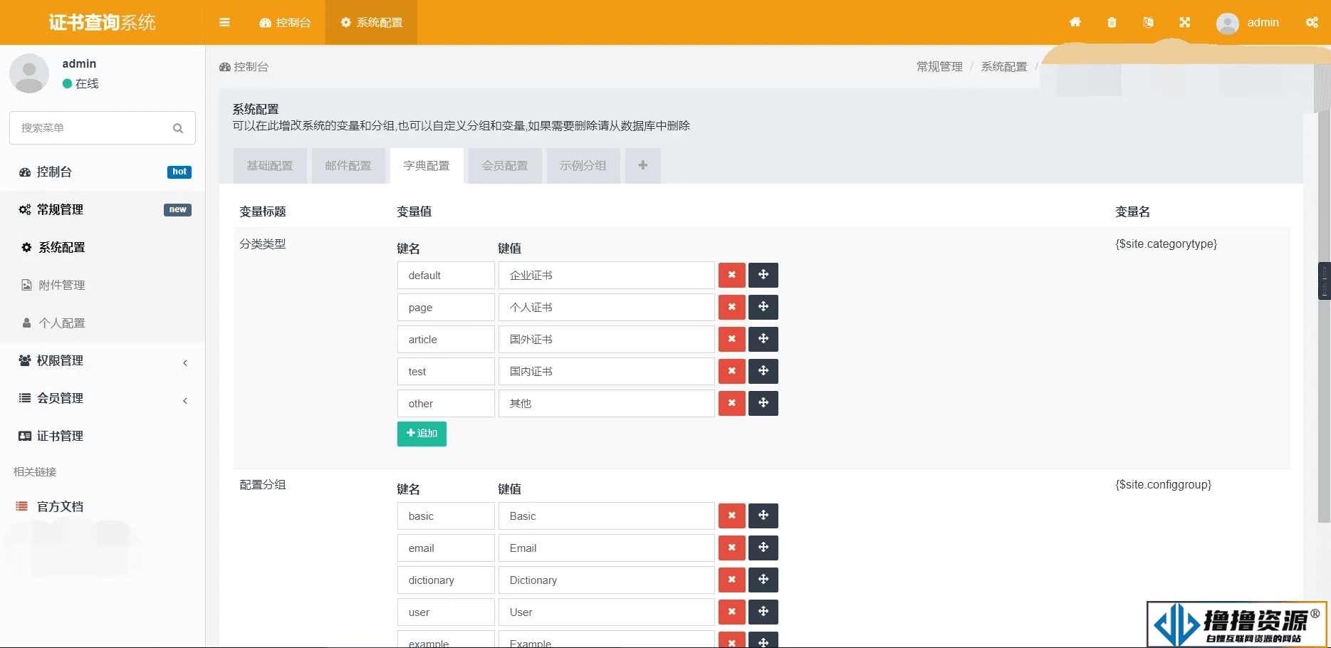This screenshot has width=1331, height=648.
Task: Click move handle for 'basic' row
Action: pyautogui.click(x=763, y=516)
